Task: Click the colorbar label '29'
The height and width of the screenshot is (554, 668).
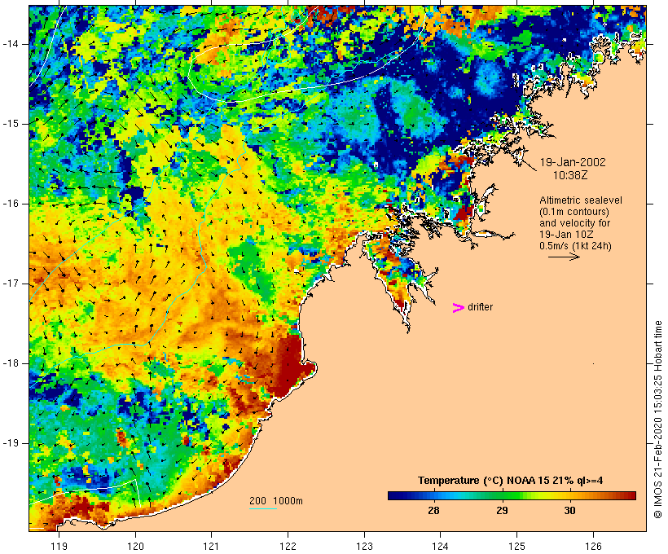Action: click(502, 511)
